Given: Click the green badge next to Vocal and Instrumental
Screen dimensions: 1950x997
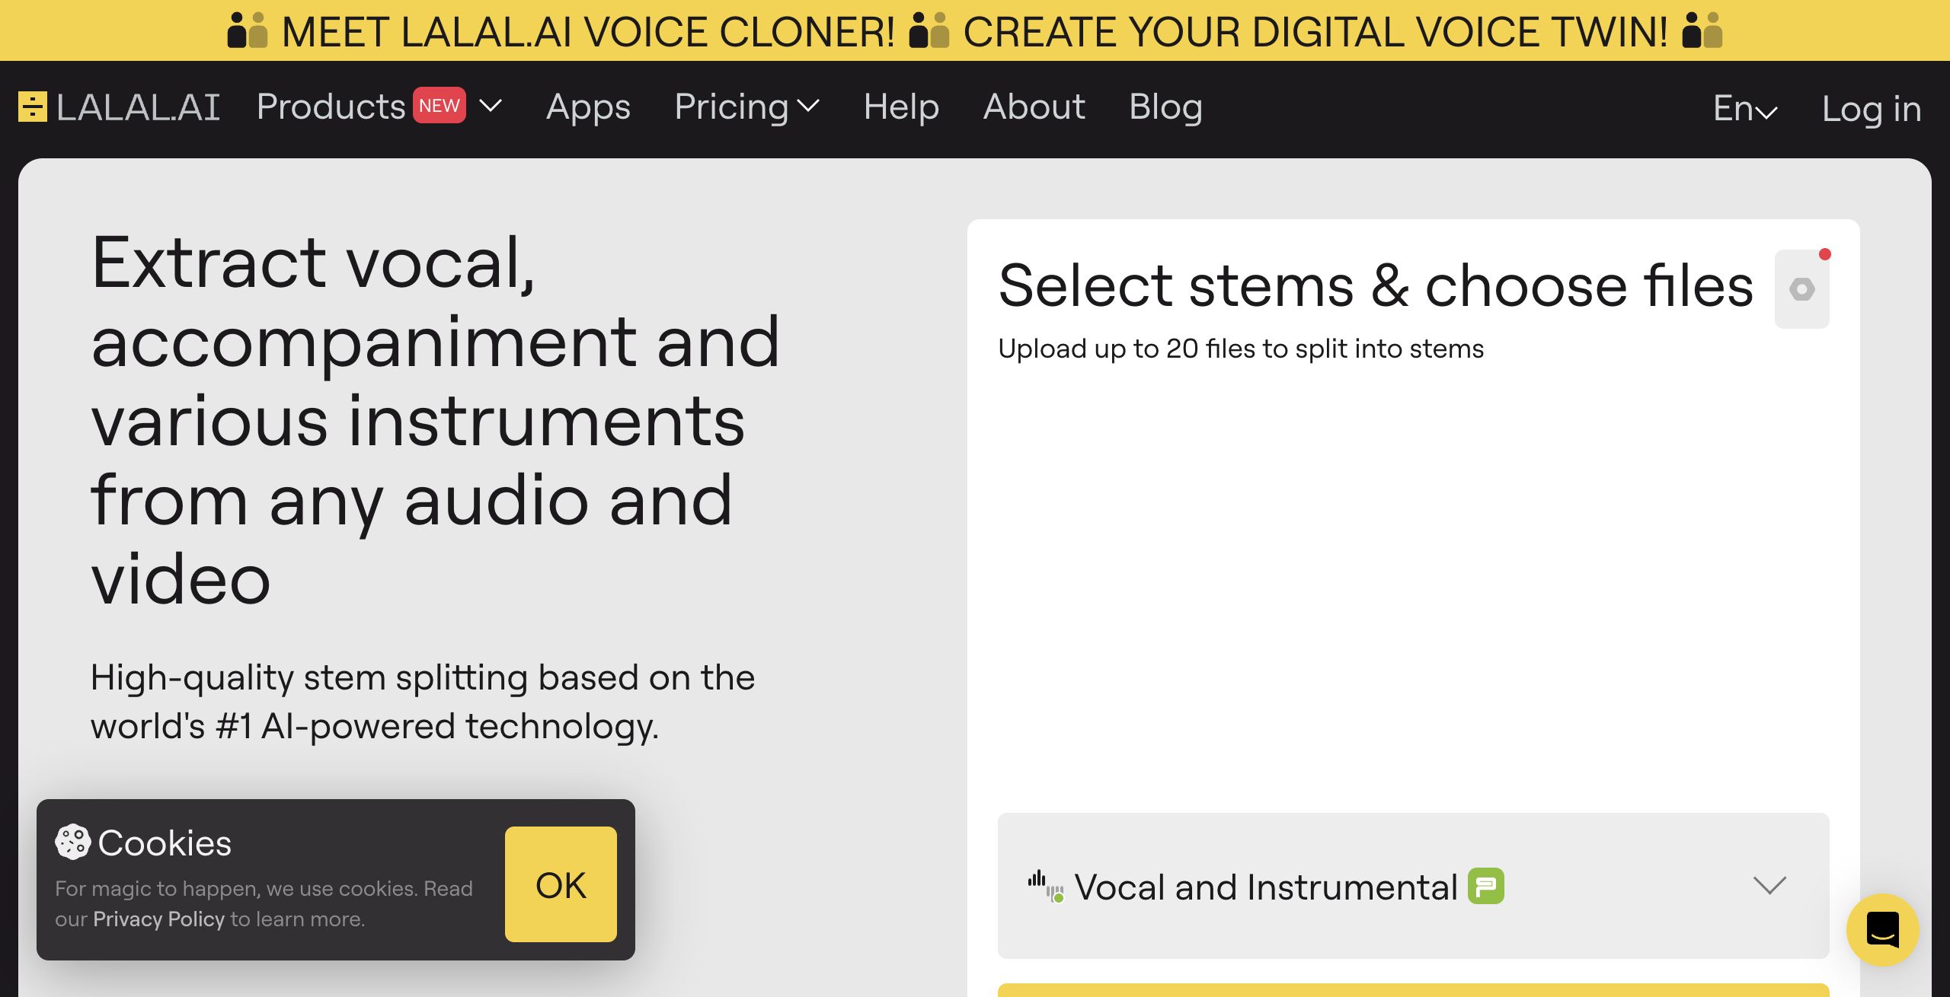Looking at the screenshot, I should [x=1486, y=886].
